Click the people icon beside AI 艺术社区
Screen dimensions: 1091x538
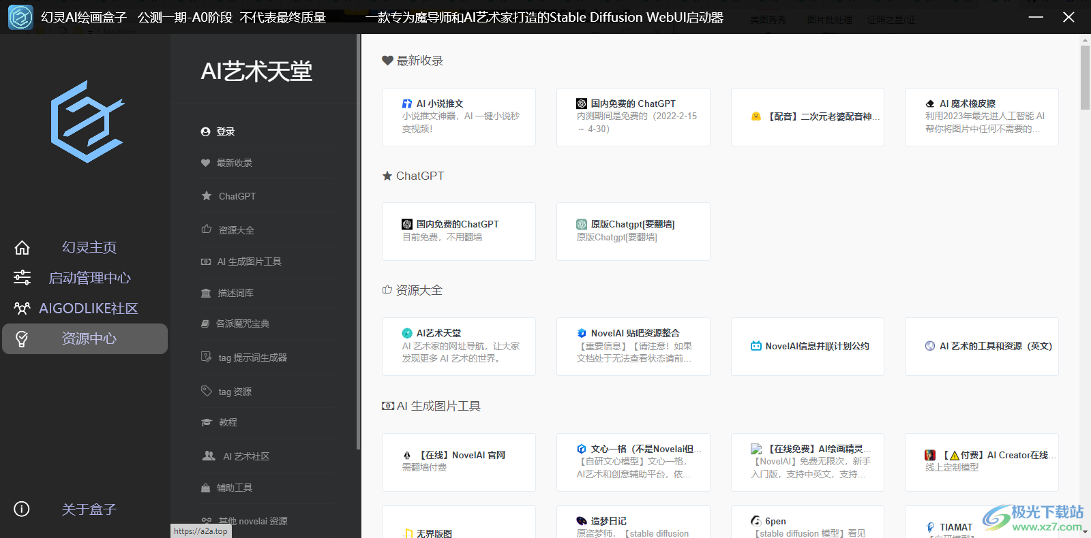click(209, 456)
